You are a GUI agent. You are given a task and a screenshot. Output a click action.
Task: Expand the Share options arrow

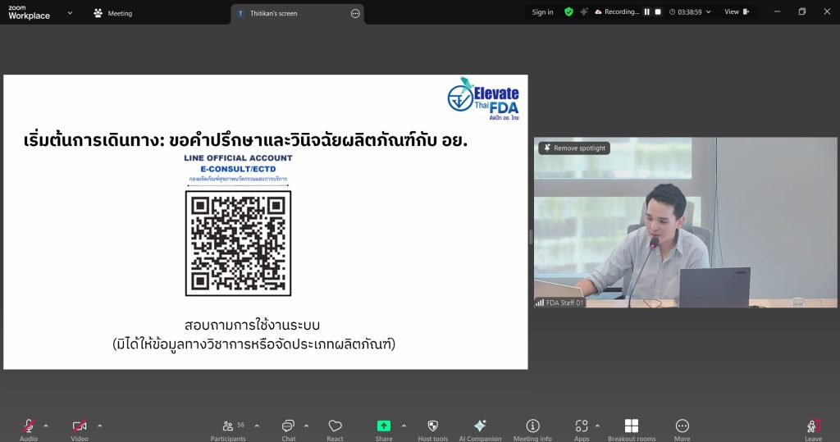pos(404,426)
